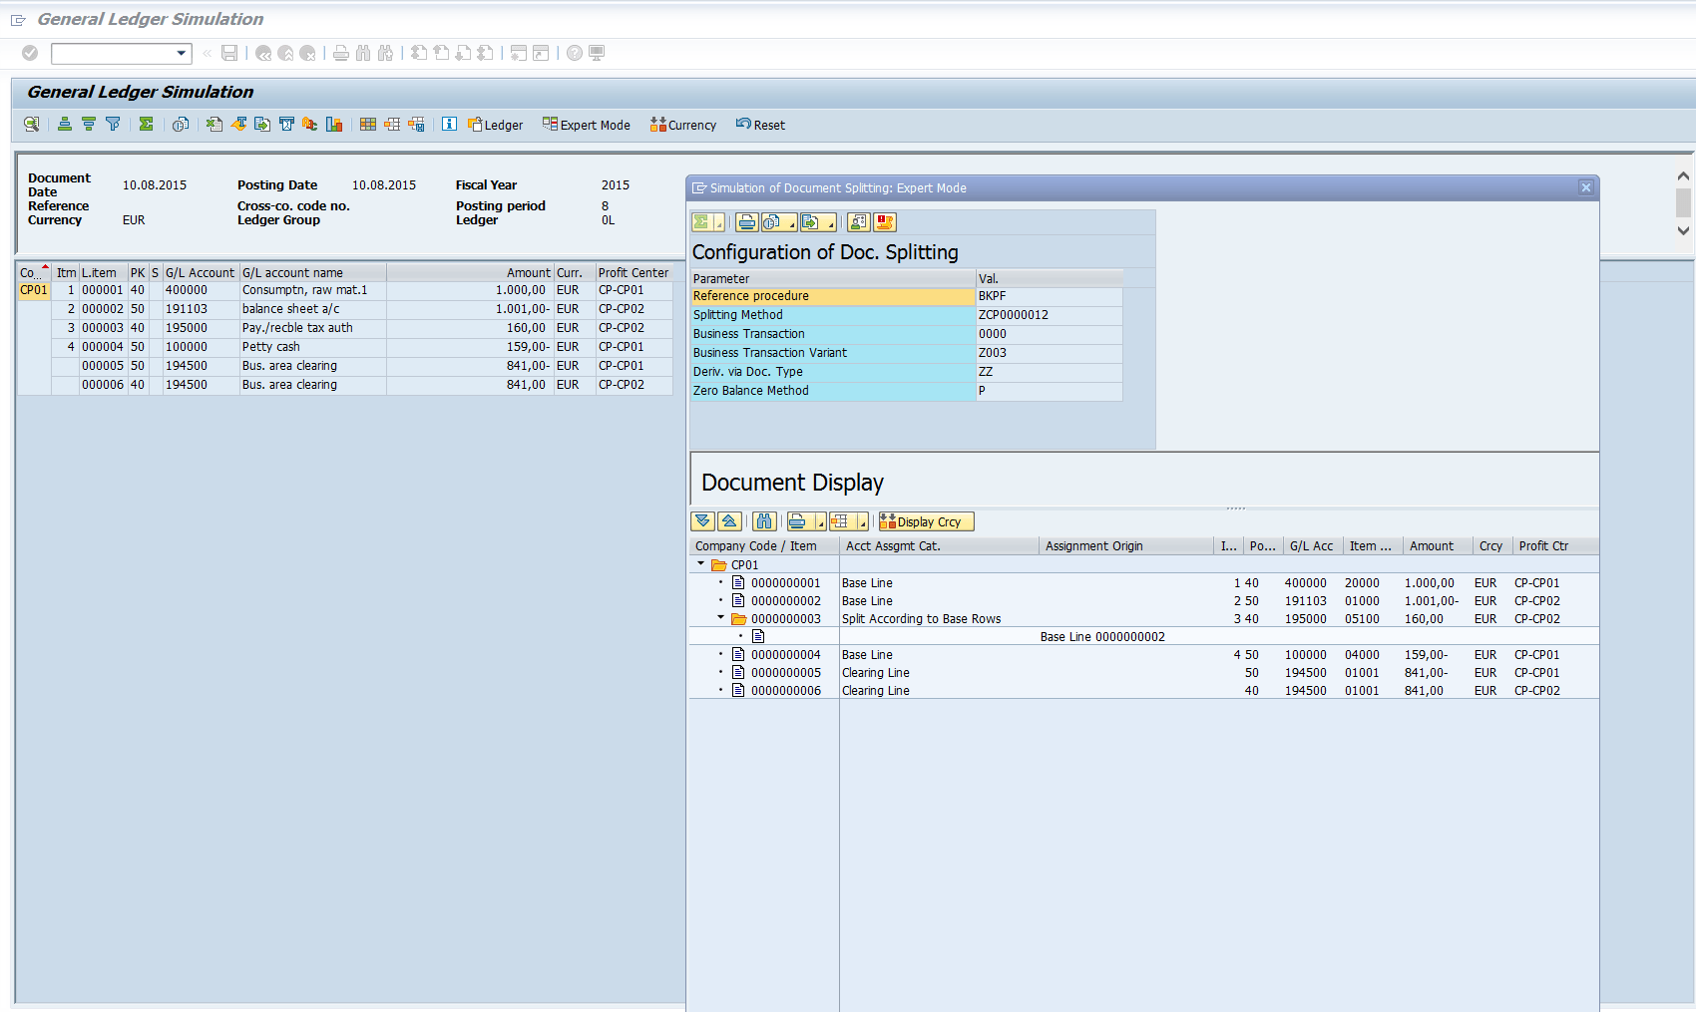The width and height of the screenshot is (1696, 1012).
Task: Click the Reset button
Action: coord(760,124)
